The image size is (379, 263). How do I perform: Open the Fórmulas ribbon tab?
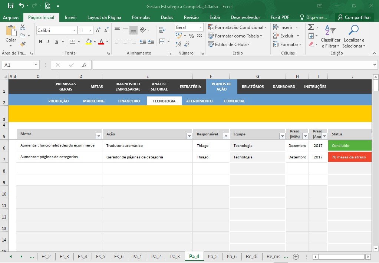tap(141, 17)
